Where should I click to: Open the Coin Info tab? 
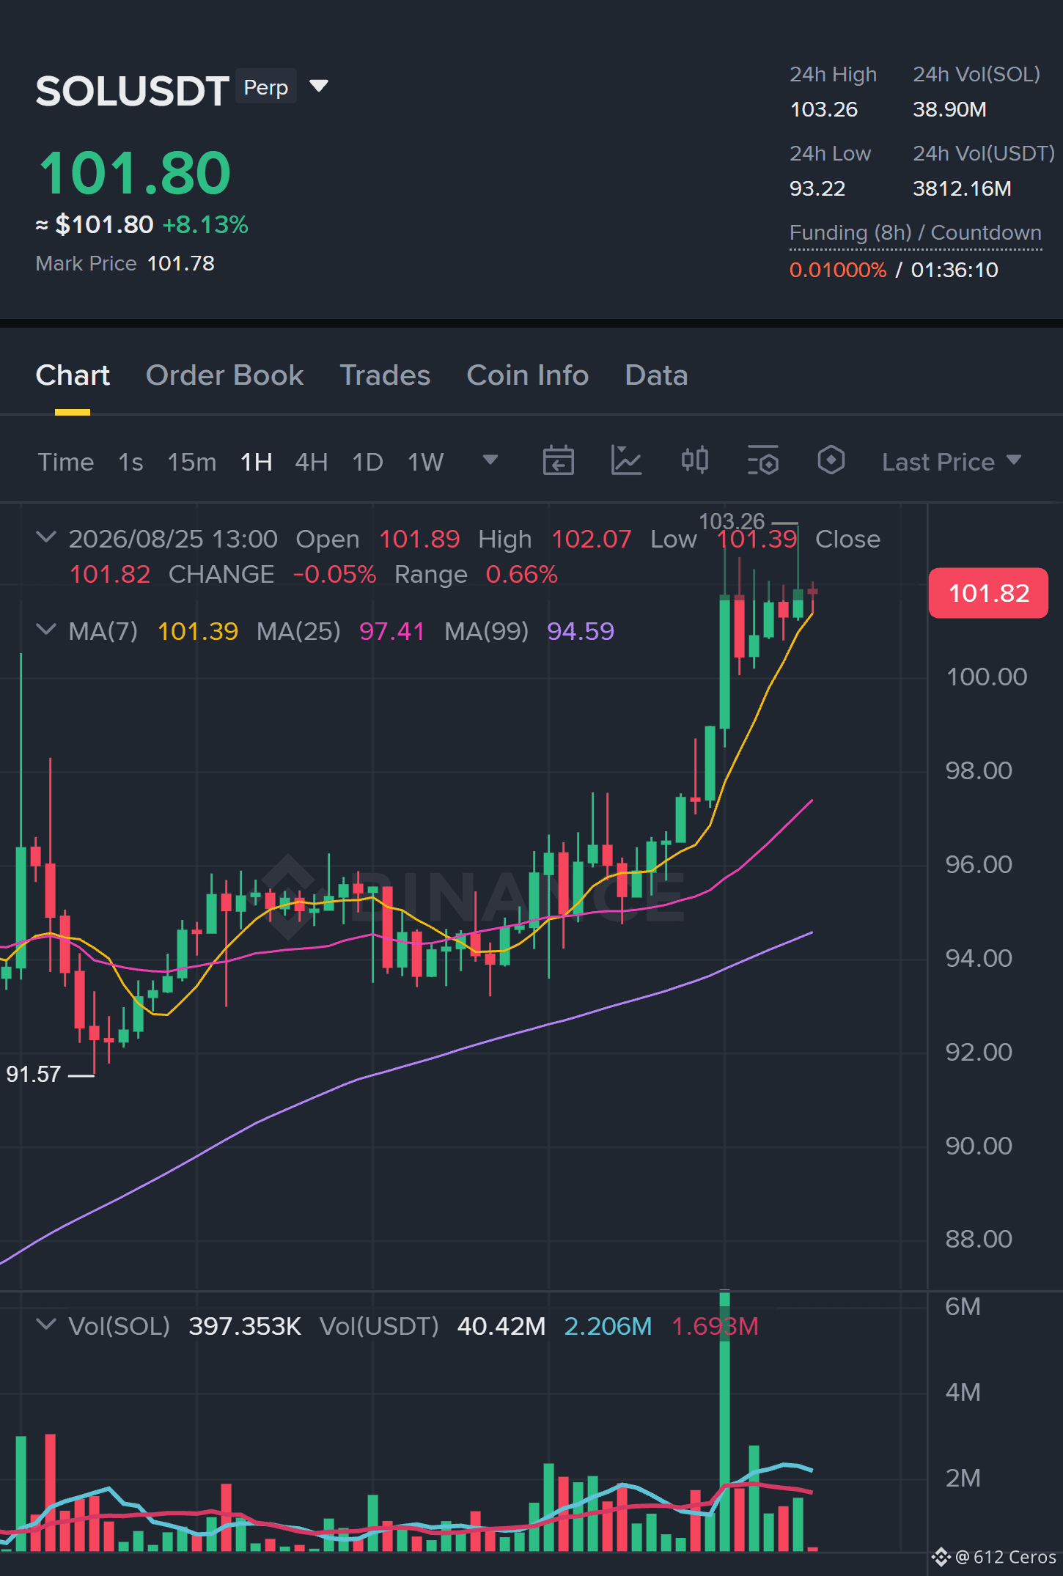click(528, 375)
